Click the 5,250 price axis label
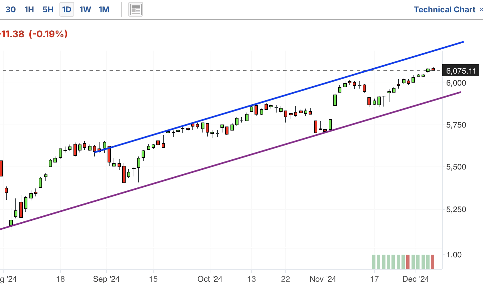483x285 pixels. coord(456,209)
